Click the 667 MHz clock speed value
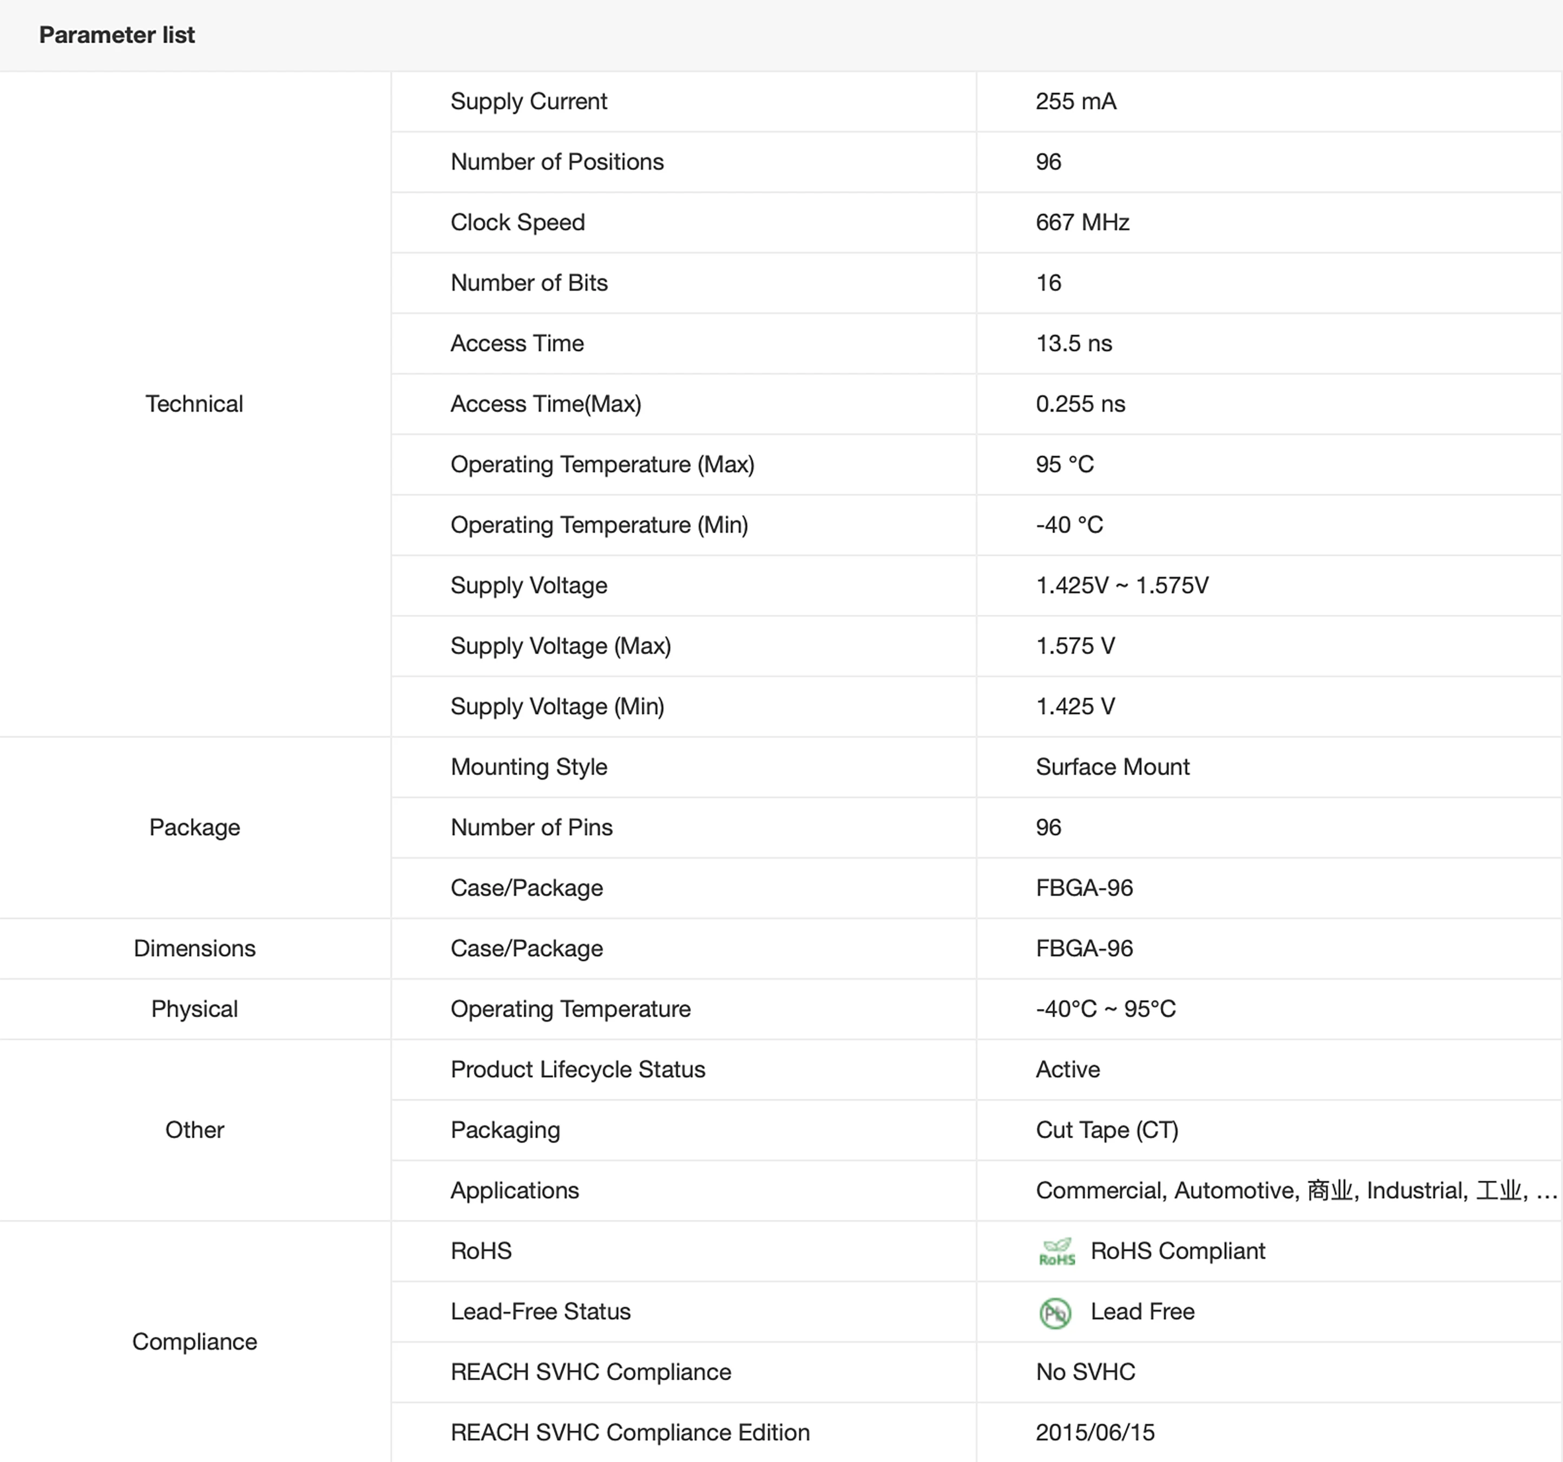 1082,222
